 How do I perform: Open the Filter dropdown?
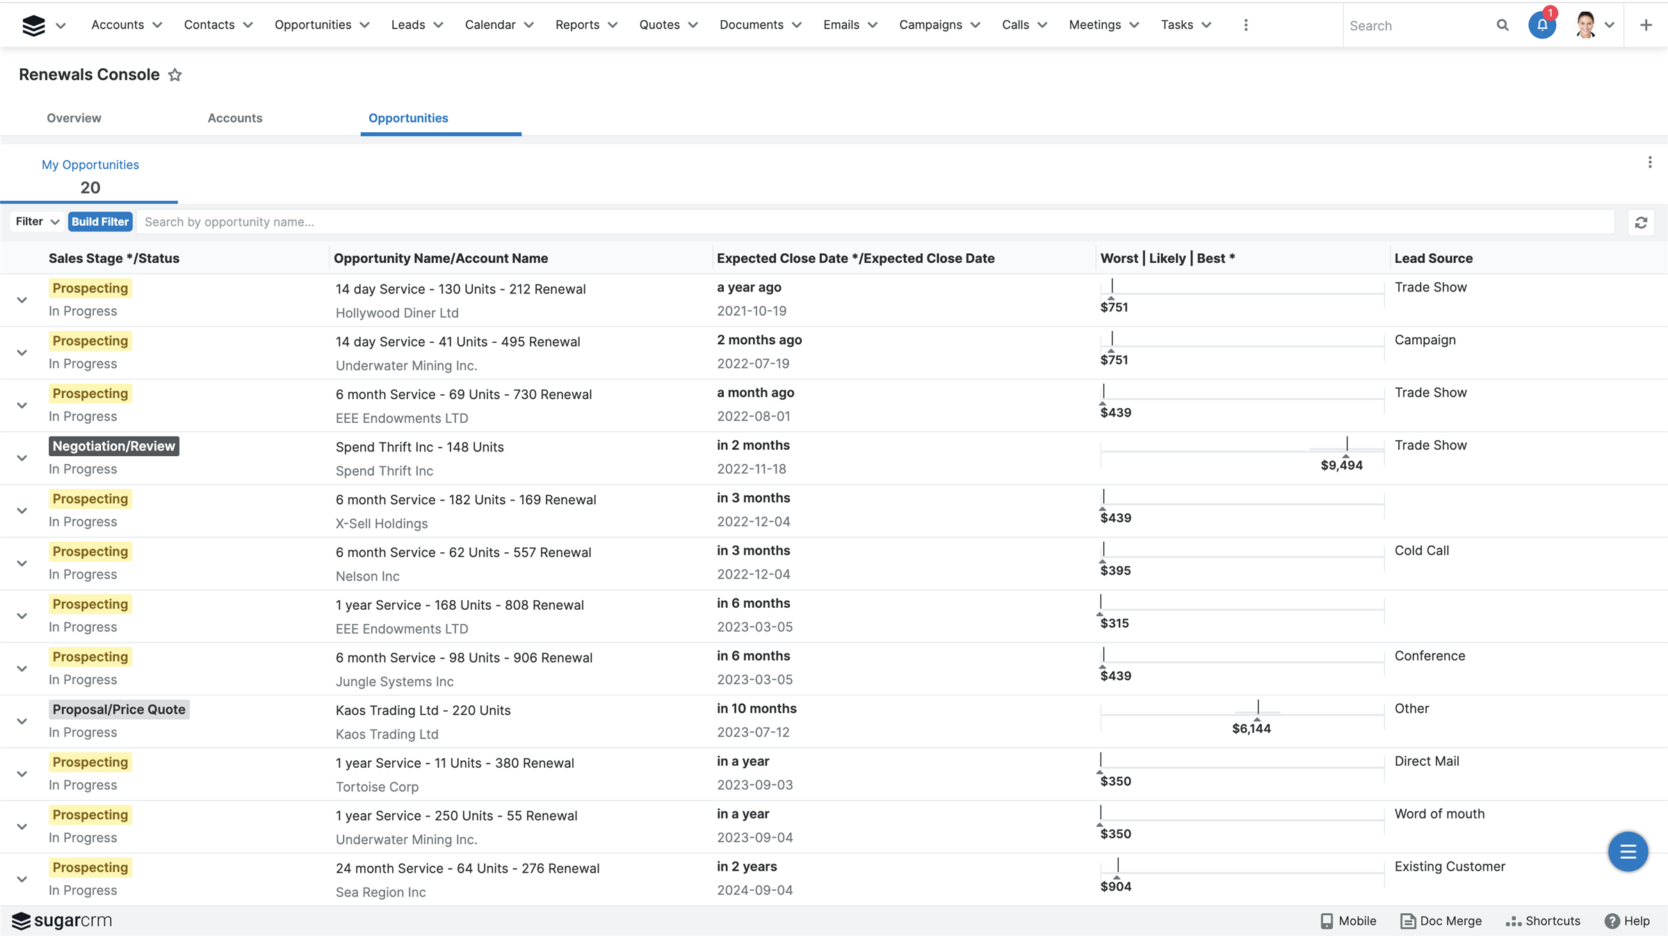point(38,222)
